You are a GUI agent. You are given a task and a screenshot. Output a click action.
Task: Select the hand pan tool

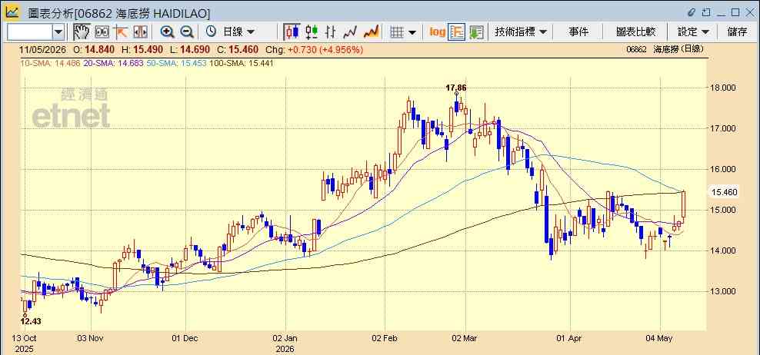tap(82, 32)
